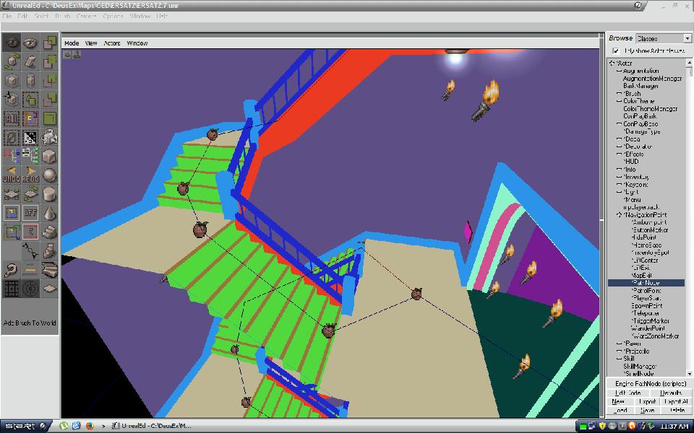Toggle the expander beside Decoration

620,146
